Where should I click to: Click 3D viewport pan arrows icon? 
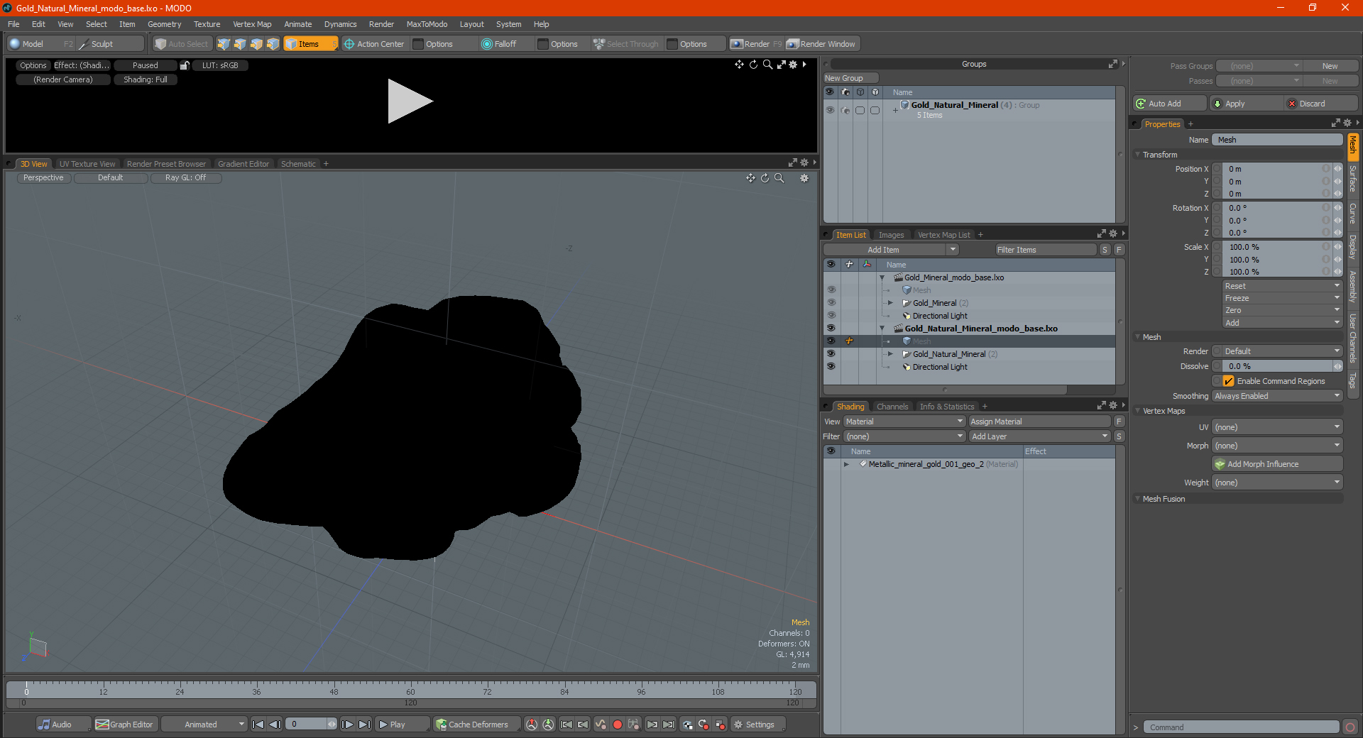(750, 178)
